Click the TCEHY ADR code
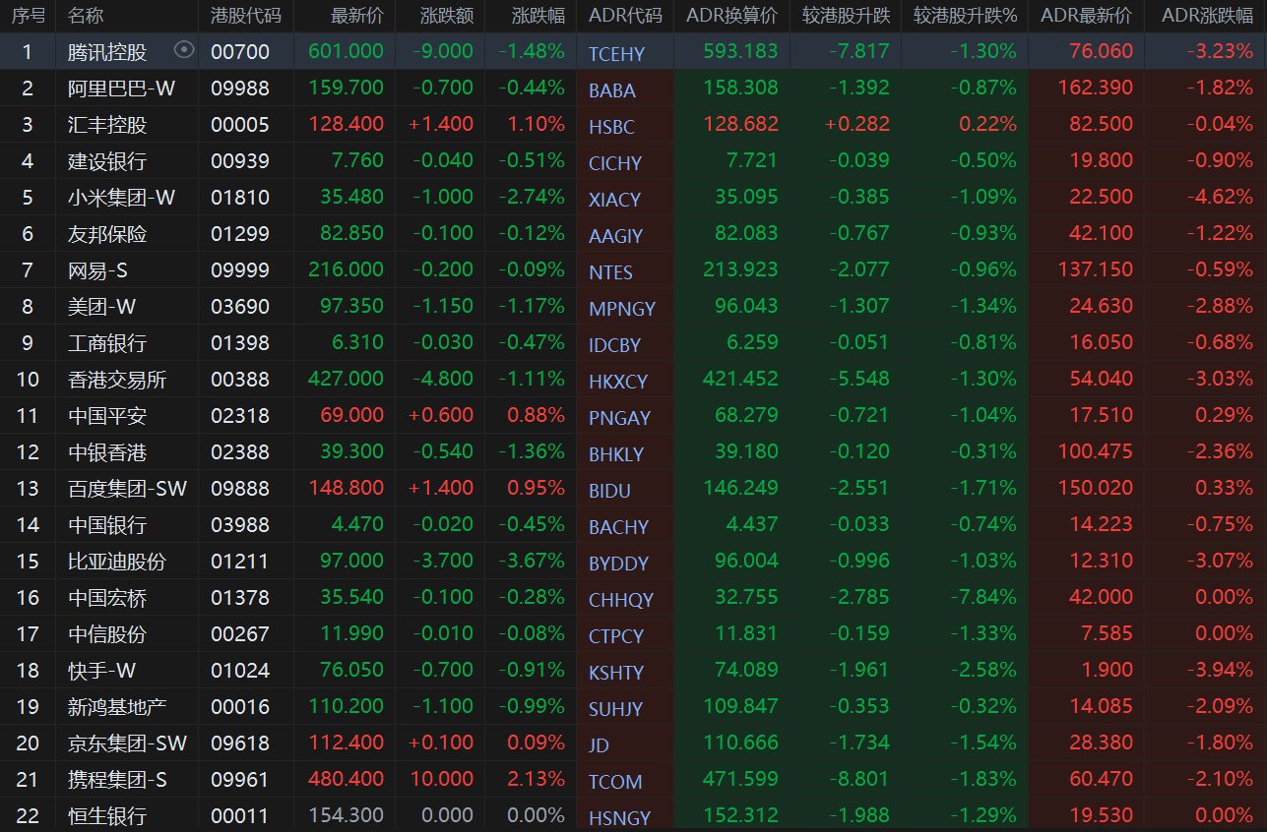The height and width of the screenshot is (832, 1267). point(615,54)
